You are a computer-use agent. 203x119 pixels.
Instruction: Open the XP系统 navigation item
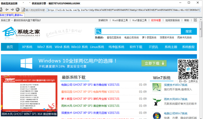(x=27, y=47)
